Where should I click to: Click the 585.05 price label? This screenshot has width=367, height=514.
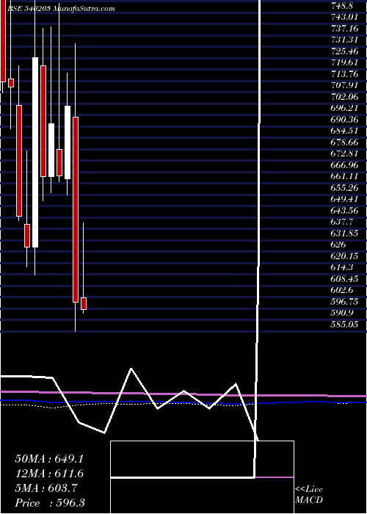345,325
